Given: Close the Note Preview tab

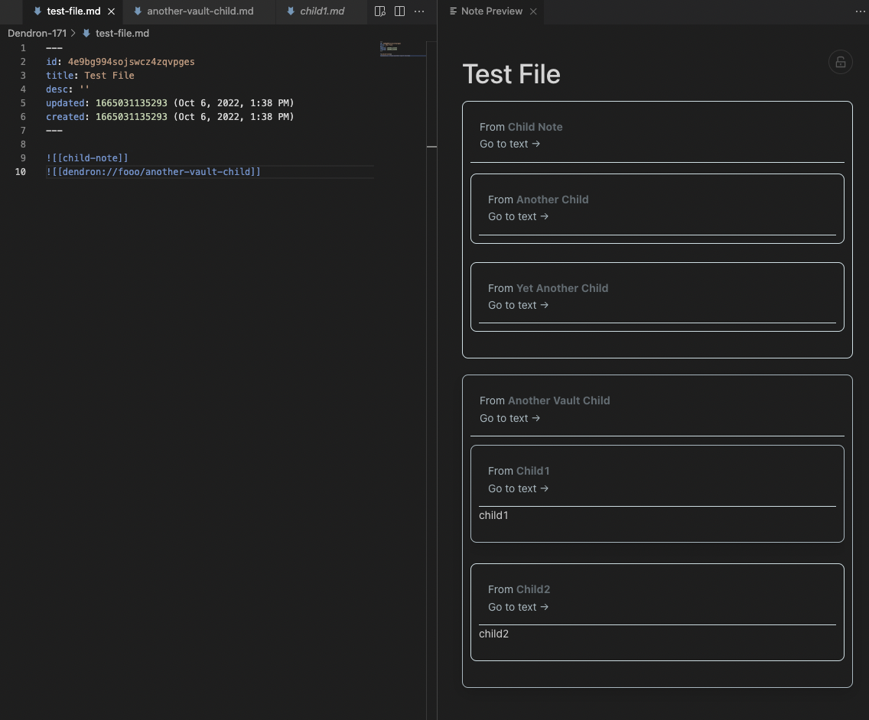Looking at the screenshot, I should click(x=533, y=11).
